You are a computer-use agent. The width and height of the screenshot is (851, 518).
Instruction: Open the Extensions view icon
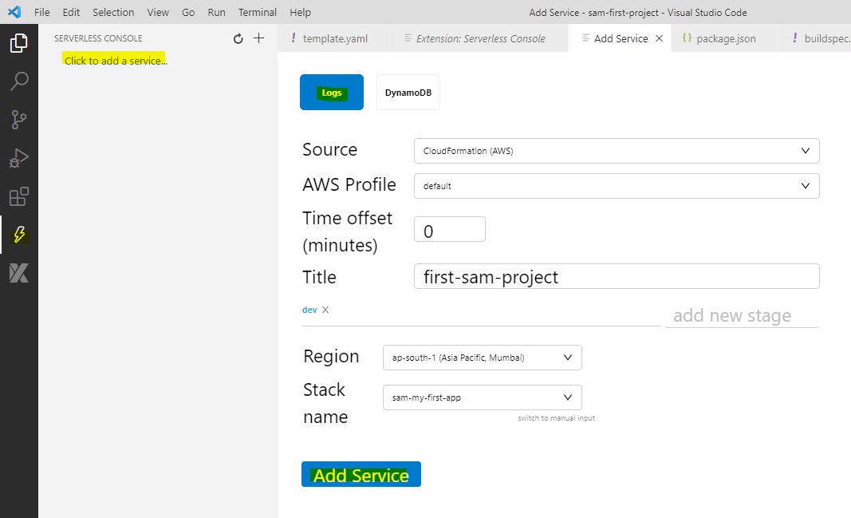18,196
